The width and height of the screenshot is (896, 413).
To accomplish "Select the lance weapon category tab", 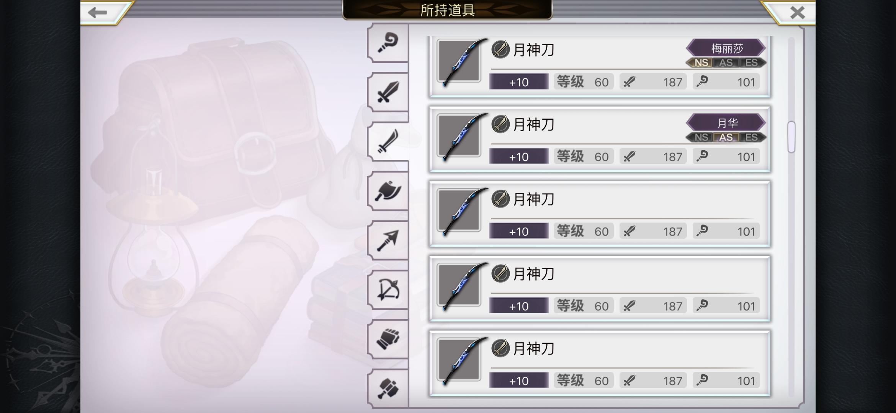I will [x=388, y=240].
